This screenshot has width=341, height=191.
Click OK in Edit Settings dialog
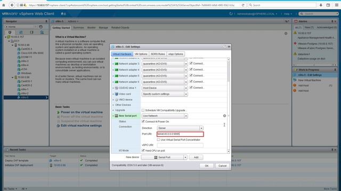point(207,166)
